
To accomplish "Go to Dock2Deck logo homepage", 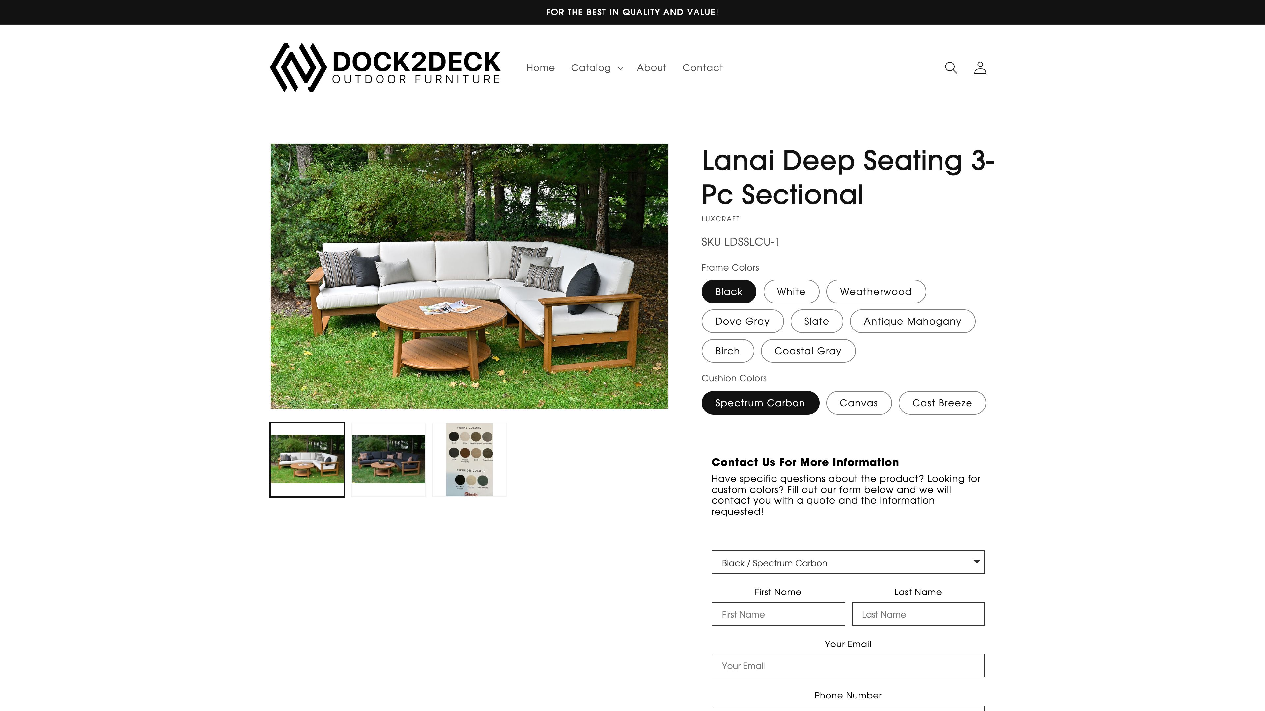I will (x=385, y=68).
